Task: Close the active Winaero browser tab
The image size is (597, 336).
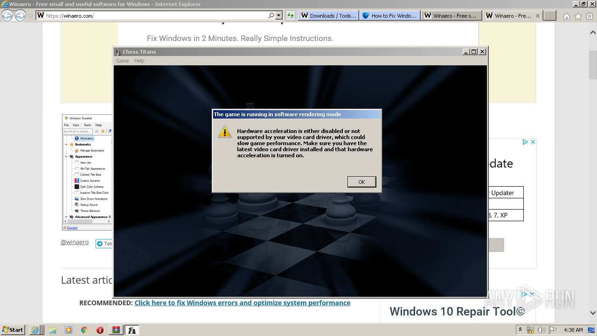Action: point(537,15)
